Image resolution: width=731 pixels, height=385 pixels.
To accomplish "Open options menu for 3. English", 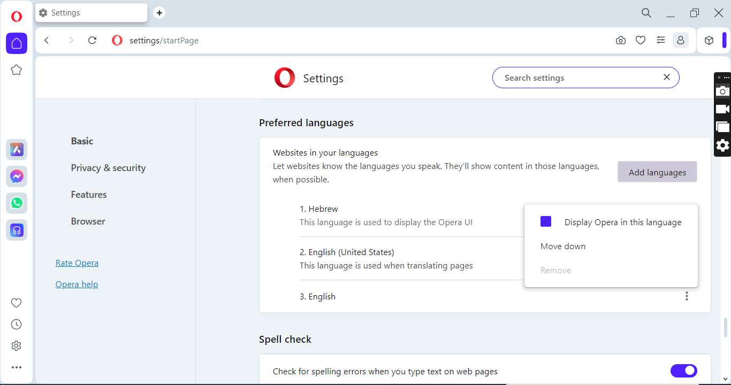I will pyautogui.click(x=687, y=296).
